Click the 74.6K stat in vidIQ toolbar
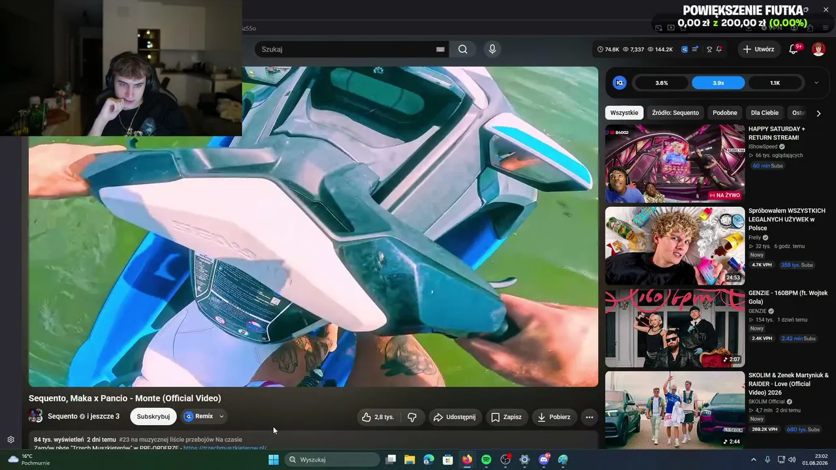The image size is (836, 470). pyautogui.click(x=608, y=49)
